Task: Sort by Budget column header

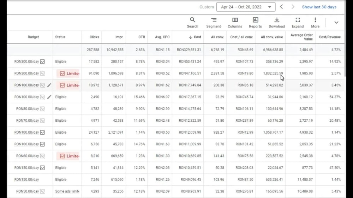Action: (x=33, y=37)
